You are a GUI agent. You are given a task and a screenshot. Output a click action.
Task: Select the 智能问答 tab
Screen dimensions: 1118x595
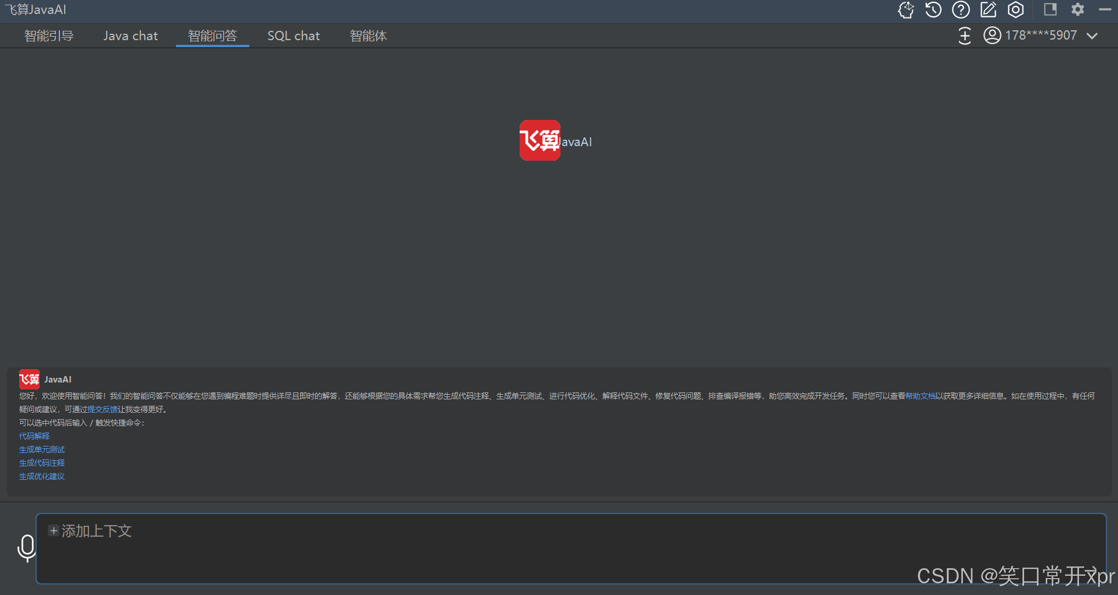213,36
